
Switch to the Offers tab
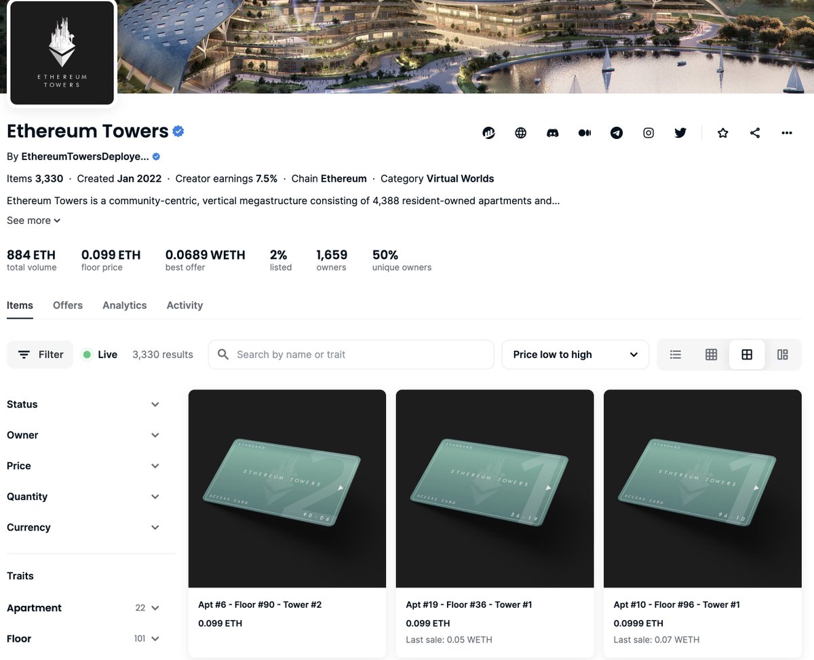tap(68, 305)
